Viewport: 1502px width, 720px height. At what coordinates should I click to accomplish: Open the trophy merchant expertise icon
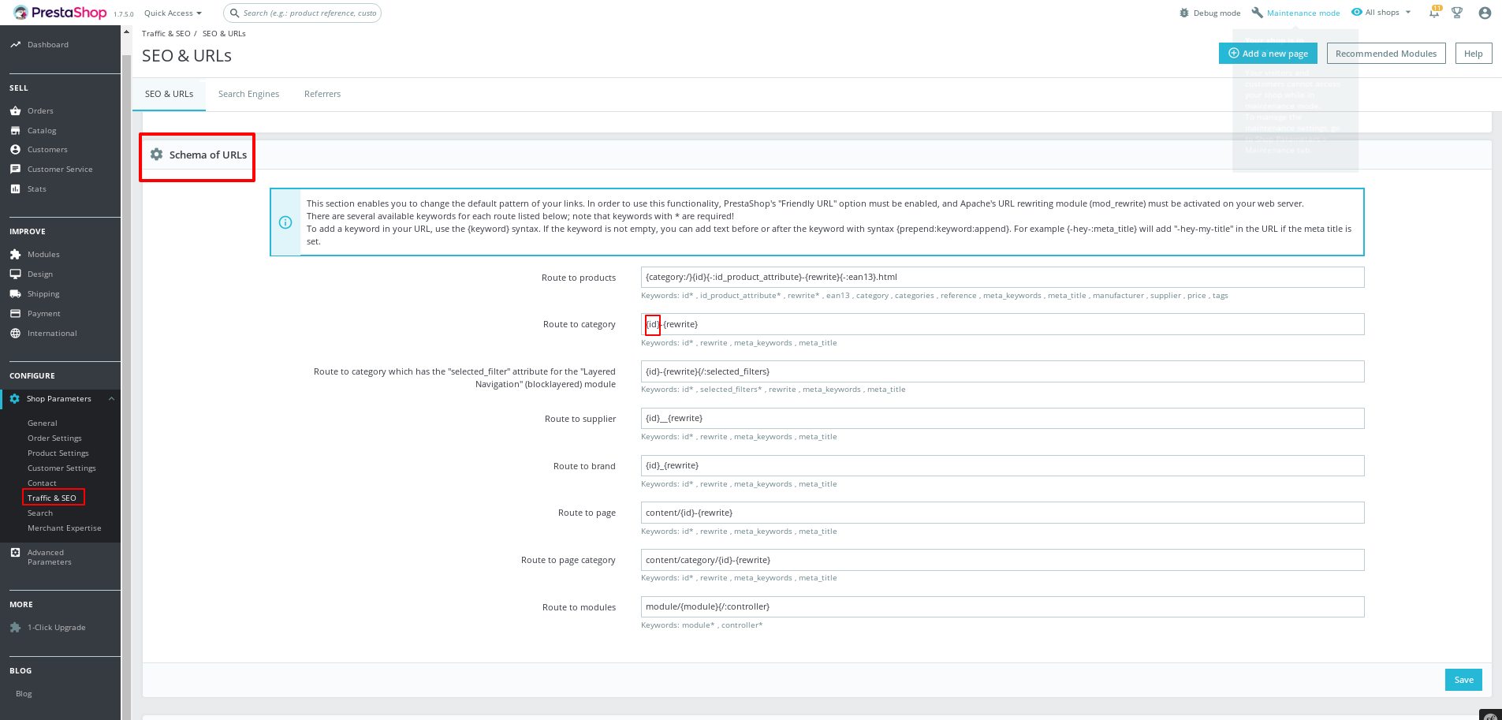click(x=1457, y=13)
